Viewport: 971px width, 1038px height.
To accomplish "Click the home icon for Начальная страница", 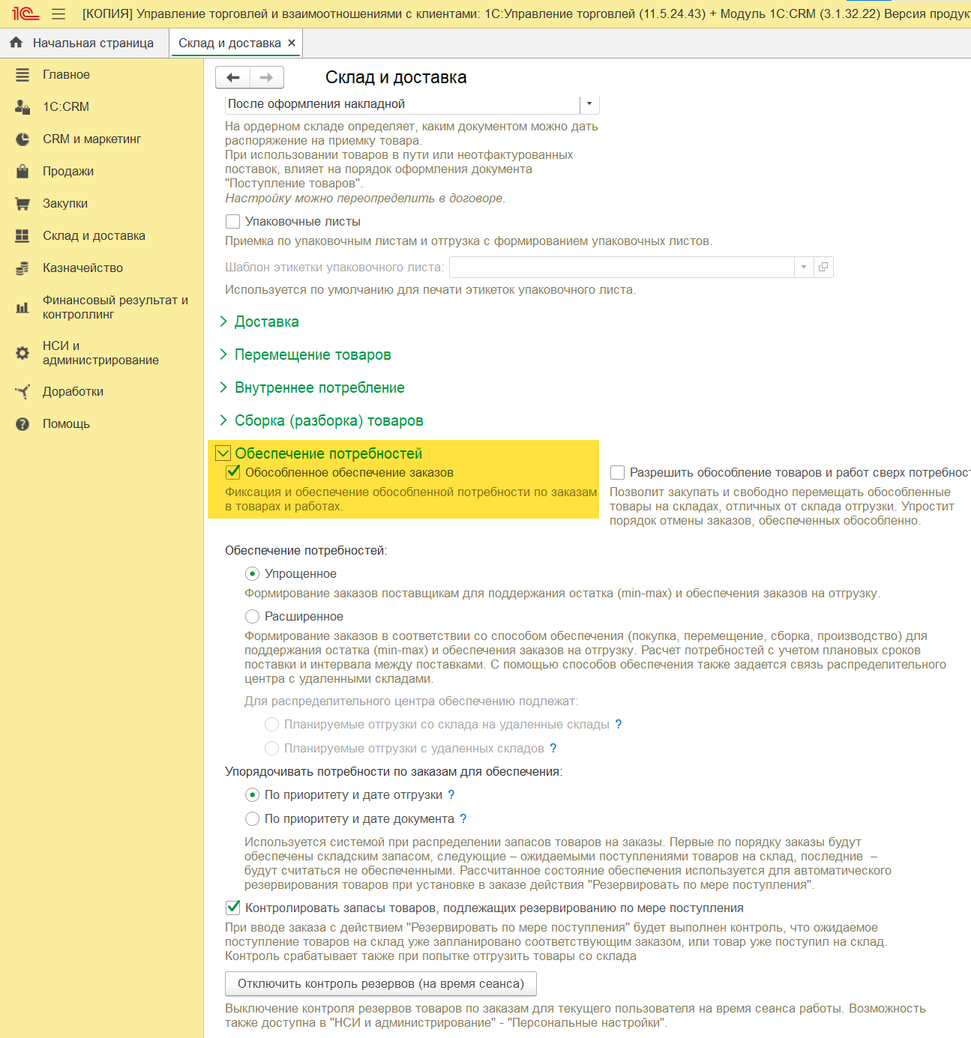I will pyautogui.click(x=16, y=43).
